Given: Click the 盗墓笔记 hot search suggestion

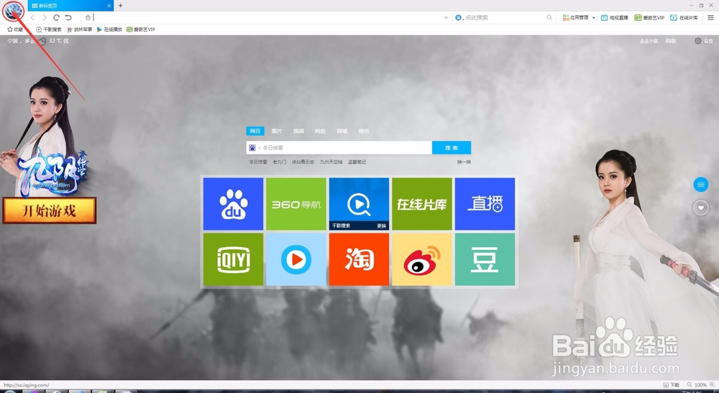Looking at the screenshot, I should pos(357,162).
